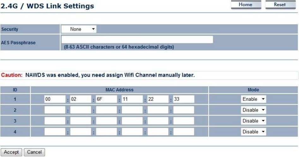Click last MAC octet field containing 33

pos(184,99)
